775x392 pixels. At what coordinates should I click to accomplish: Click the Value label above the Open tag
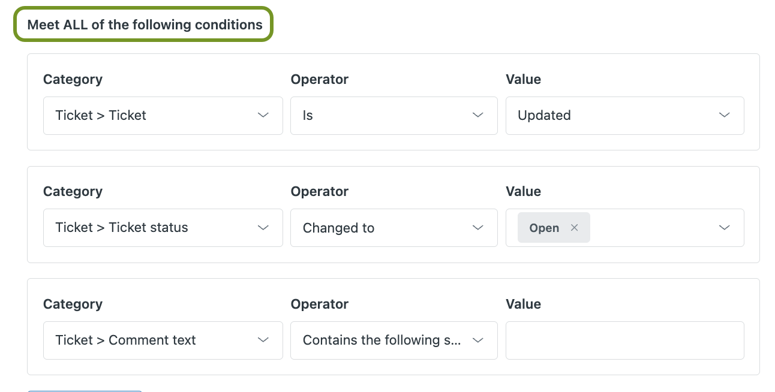click(523, 191)
